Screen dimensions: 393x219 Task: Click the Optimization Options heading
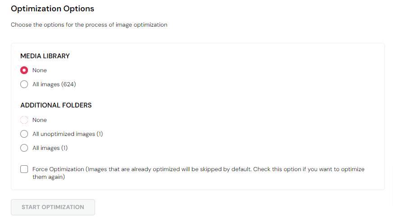point(53,9)
